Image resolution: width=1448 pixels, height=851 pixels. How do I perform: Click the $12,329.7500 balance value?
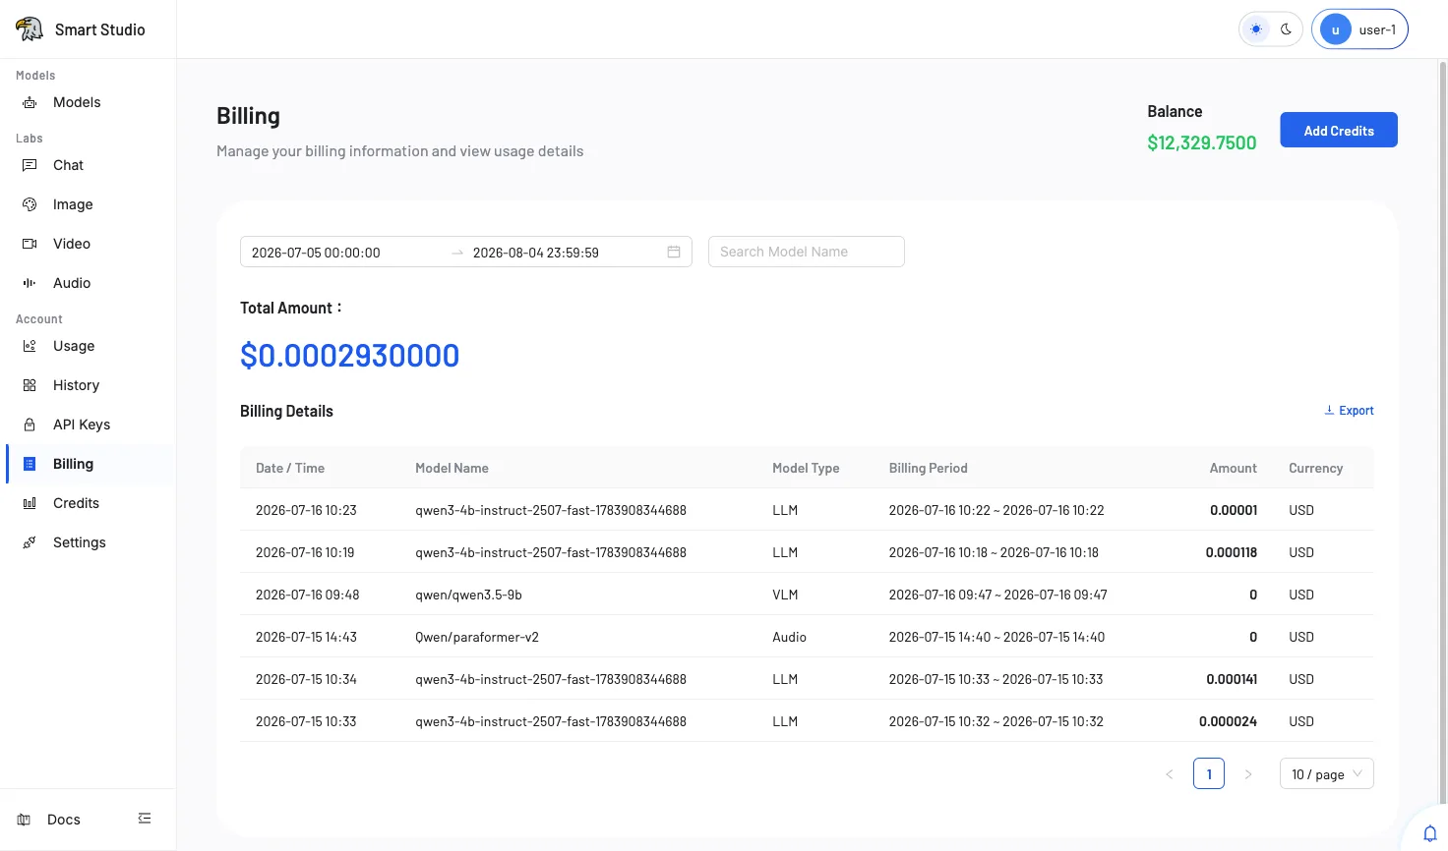click(1201, 142)
